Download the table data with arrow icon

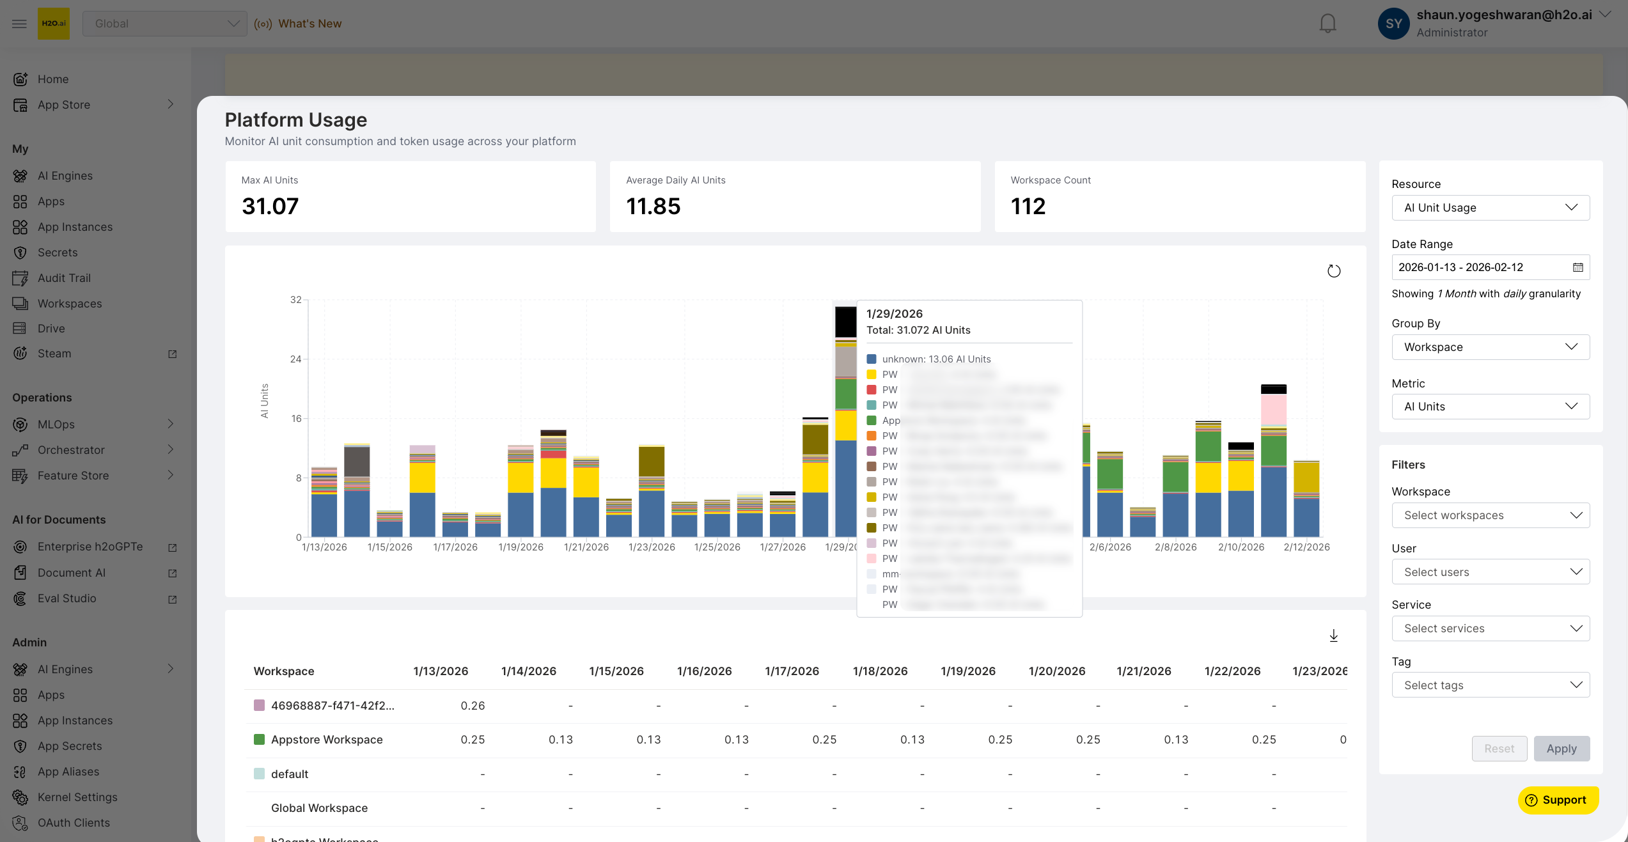click(x=1333, y=635)
